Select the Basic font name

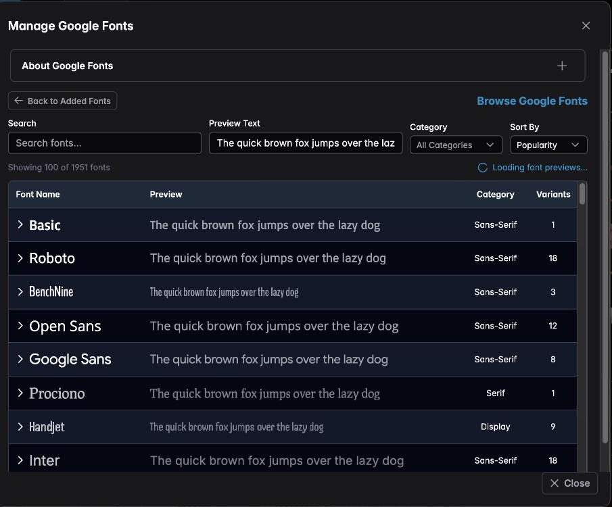tap(45, 225)
